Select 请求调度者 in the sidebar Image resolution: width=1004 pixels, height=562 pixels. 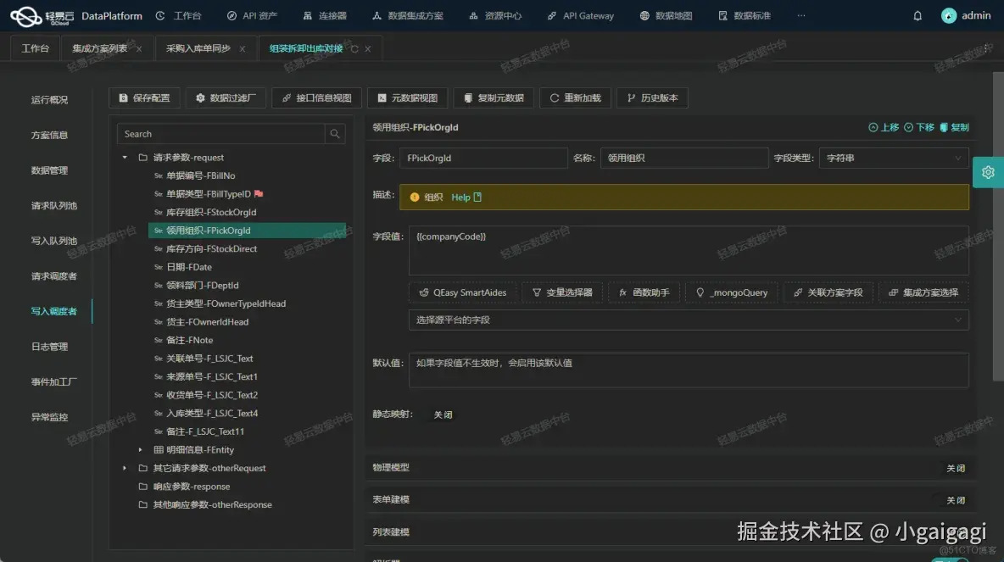(53, 275)
